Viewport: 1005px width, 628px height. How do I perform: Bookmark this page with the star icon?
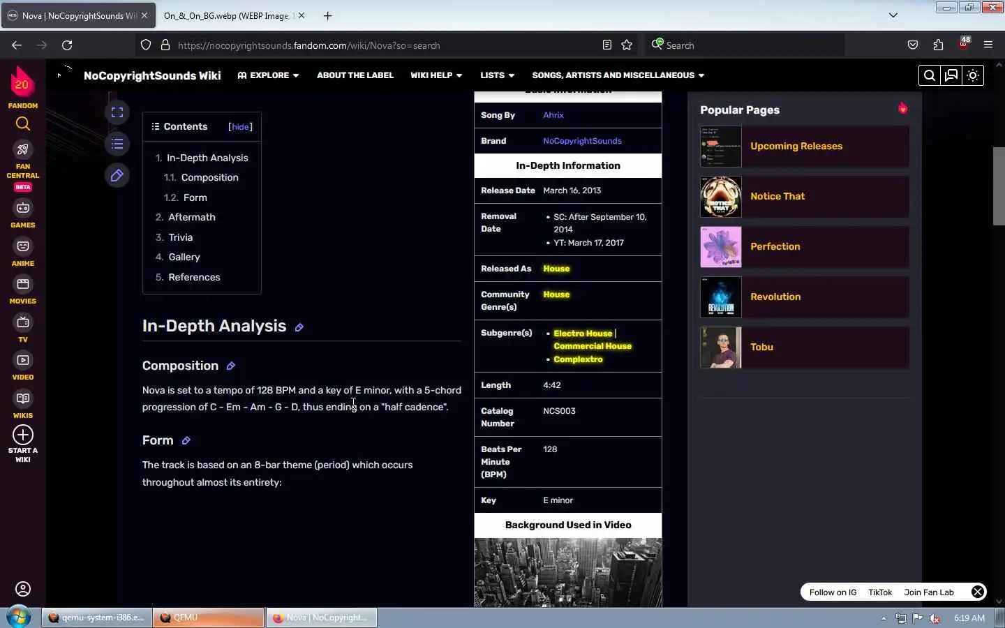627,45
